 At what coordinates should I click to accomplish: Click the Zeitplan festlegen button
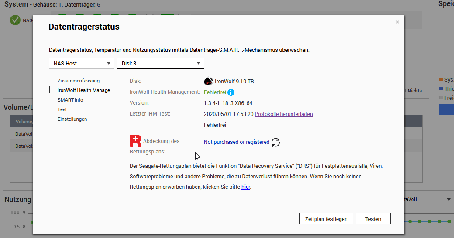click(x=326, y=219)
